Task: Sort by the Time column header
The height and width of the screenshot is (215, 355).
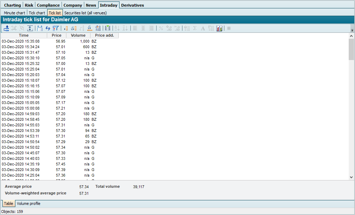Action: click(24, 35)
